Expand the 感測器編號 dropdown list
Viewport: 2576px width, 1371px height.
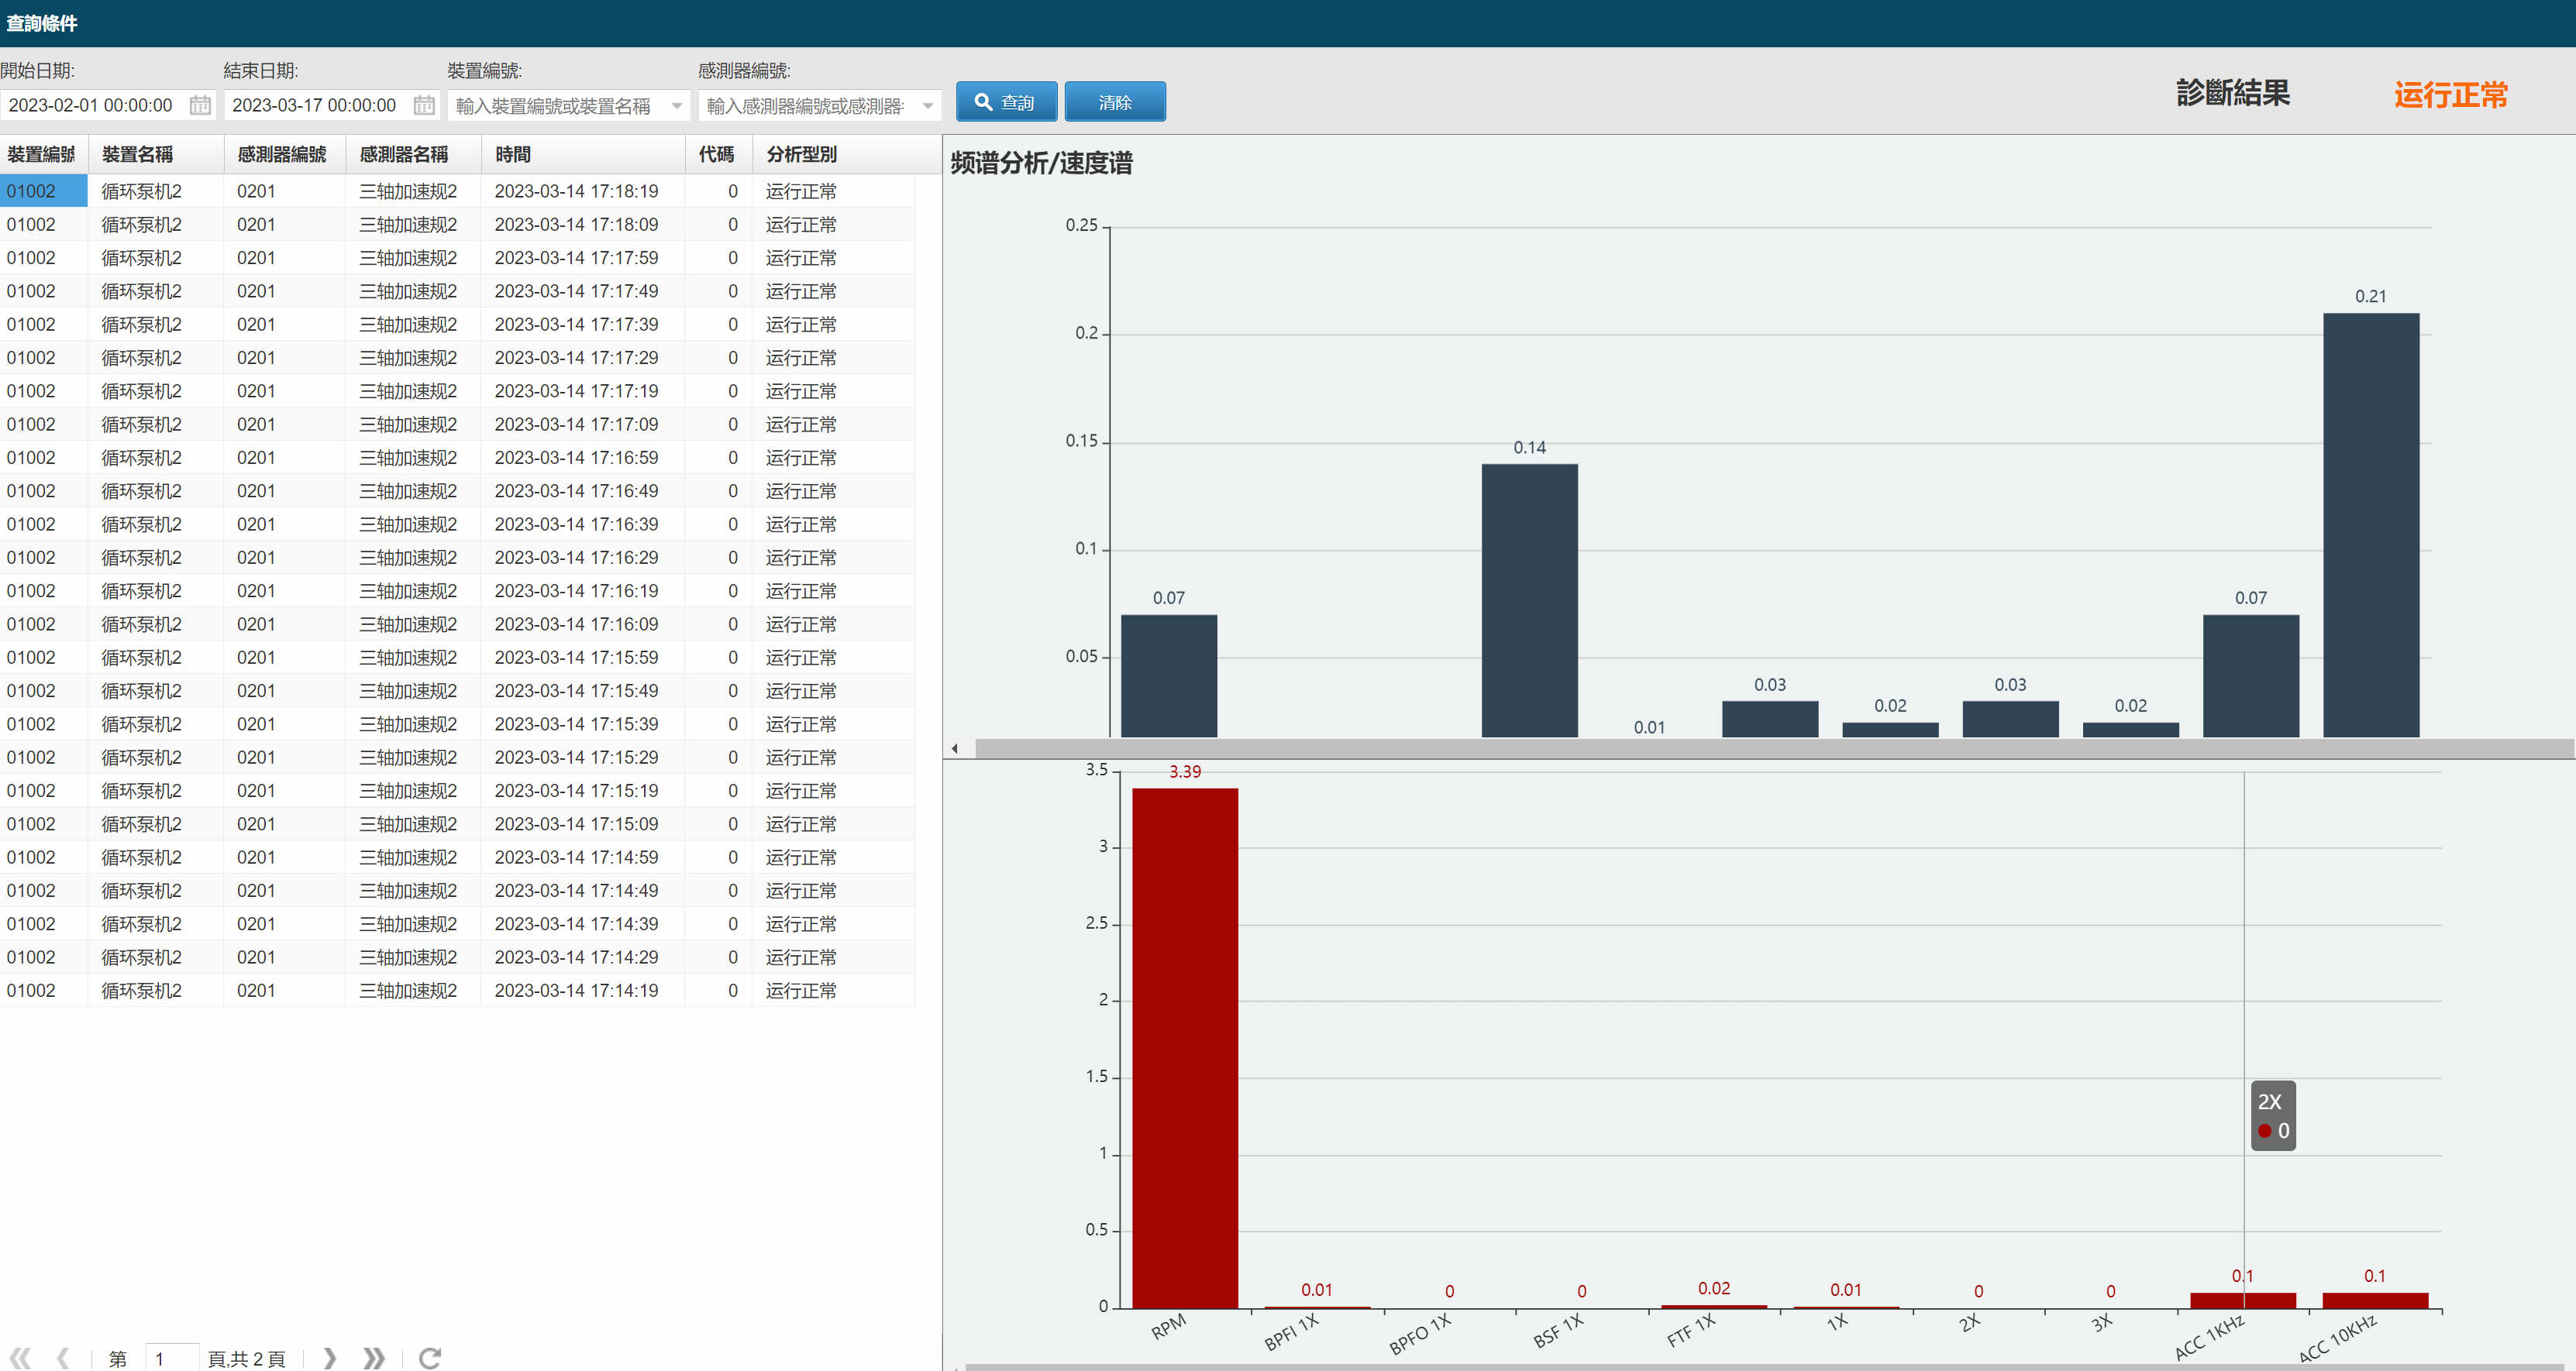[x=928, y=105]
